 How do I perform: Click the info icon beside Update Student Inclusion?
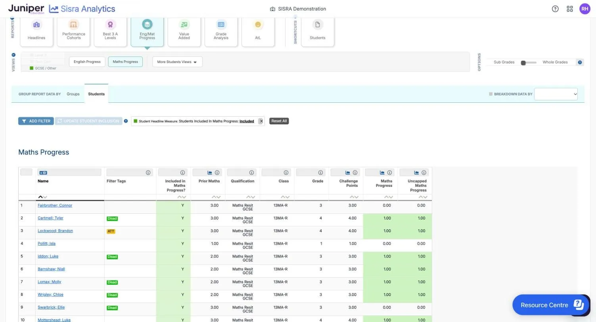(x=126, y=121)
